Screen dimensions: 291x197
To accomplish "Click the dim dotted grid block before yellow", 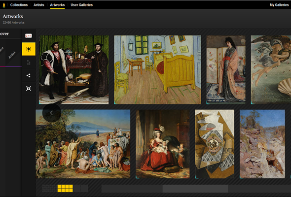I will pyautogui.click(x=50, y=188).
